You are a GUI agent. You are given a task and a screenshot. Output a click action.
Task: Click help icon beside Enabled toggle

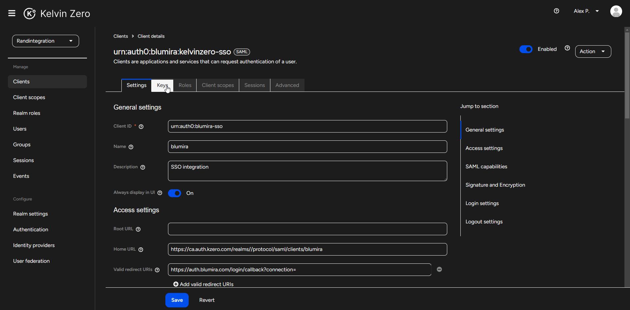[567, 48]
